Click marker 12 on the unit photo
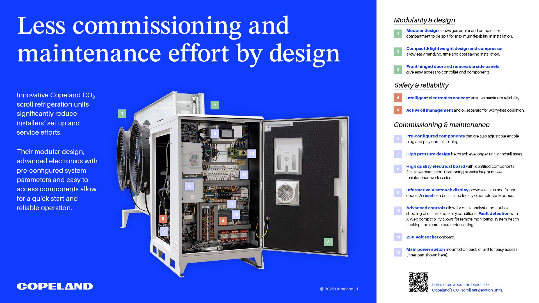Screen dimensions: 539x303 pyautogui.click(x=252, y=153)
